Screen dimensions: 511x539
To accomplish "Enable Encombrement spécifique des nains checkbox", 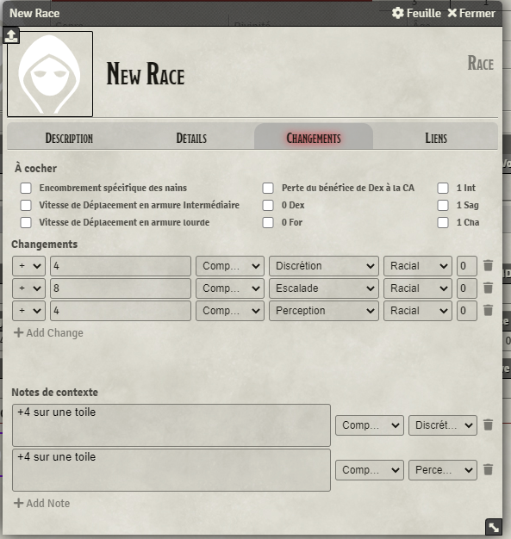I will click(26, 188).
